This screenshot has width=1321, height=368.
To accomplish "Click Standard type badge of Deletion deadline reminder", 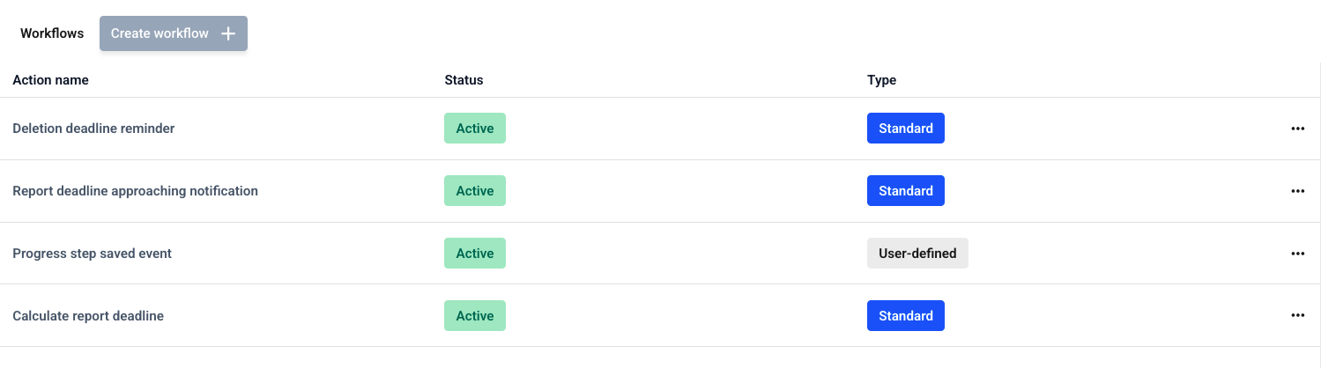I will (x=906, y=129).
